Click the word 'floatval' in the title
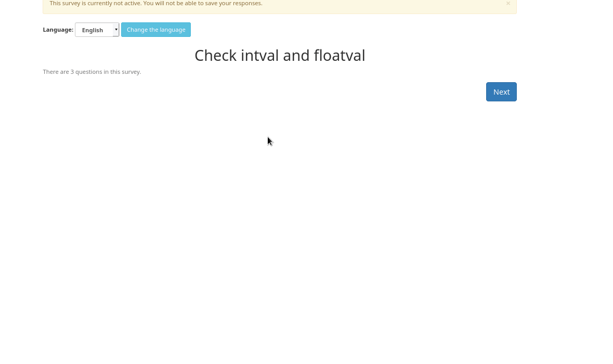The height and width of the screenshot is (364, 613). click(339, 56)
